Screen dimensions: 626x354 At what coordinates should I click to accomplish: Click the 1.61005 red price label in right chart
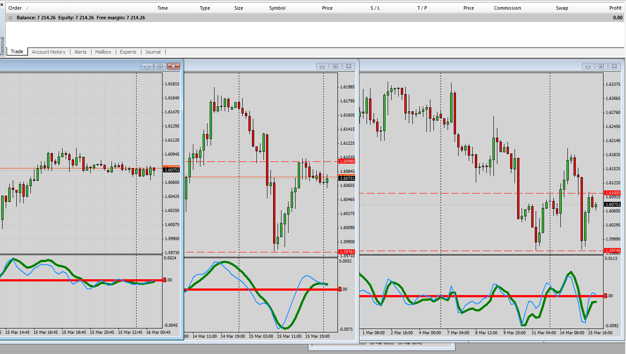[613, 193]
